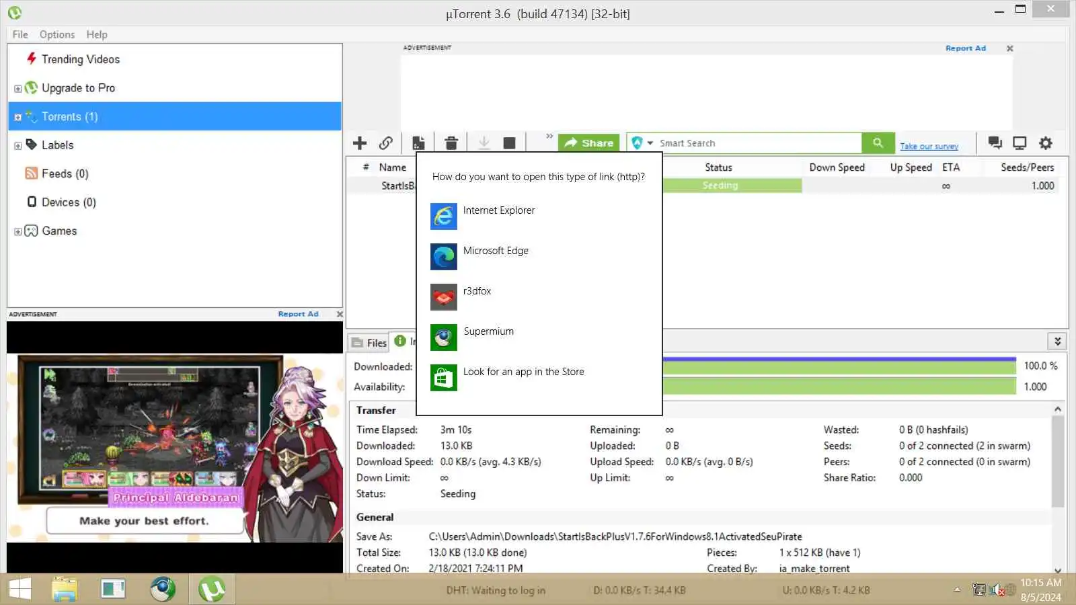
Task: Open the File menu
Action: [x=20, y=34]
